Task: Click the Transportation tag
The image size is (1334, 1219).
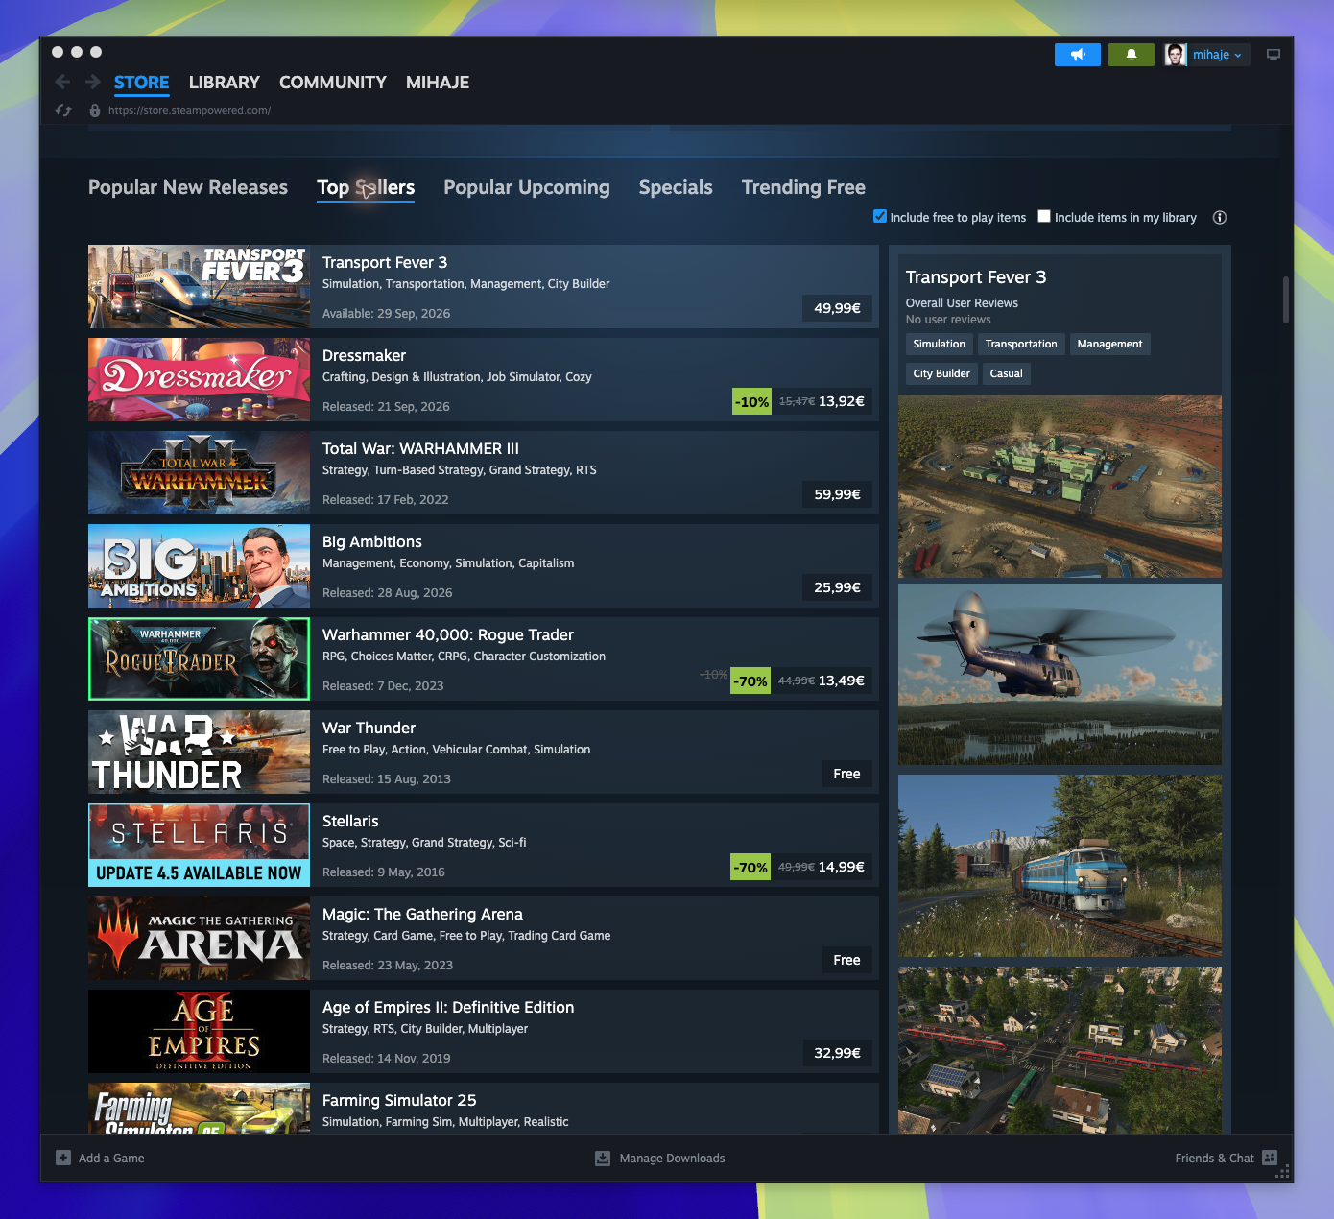Action: tap(1021, 344)
